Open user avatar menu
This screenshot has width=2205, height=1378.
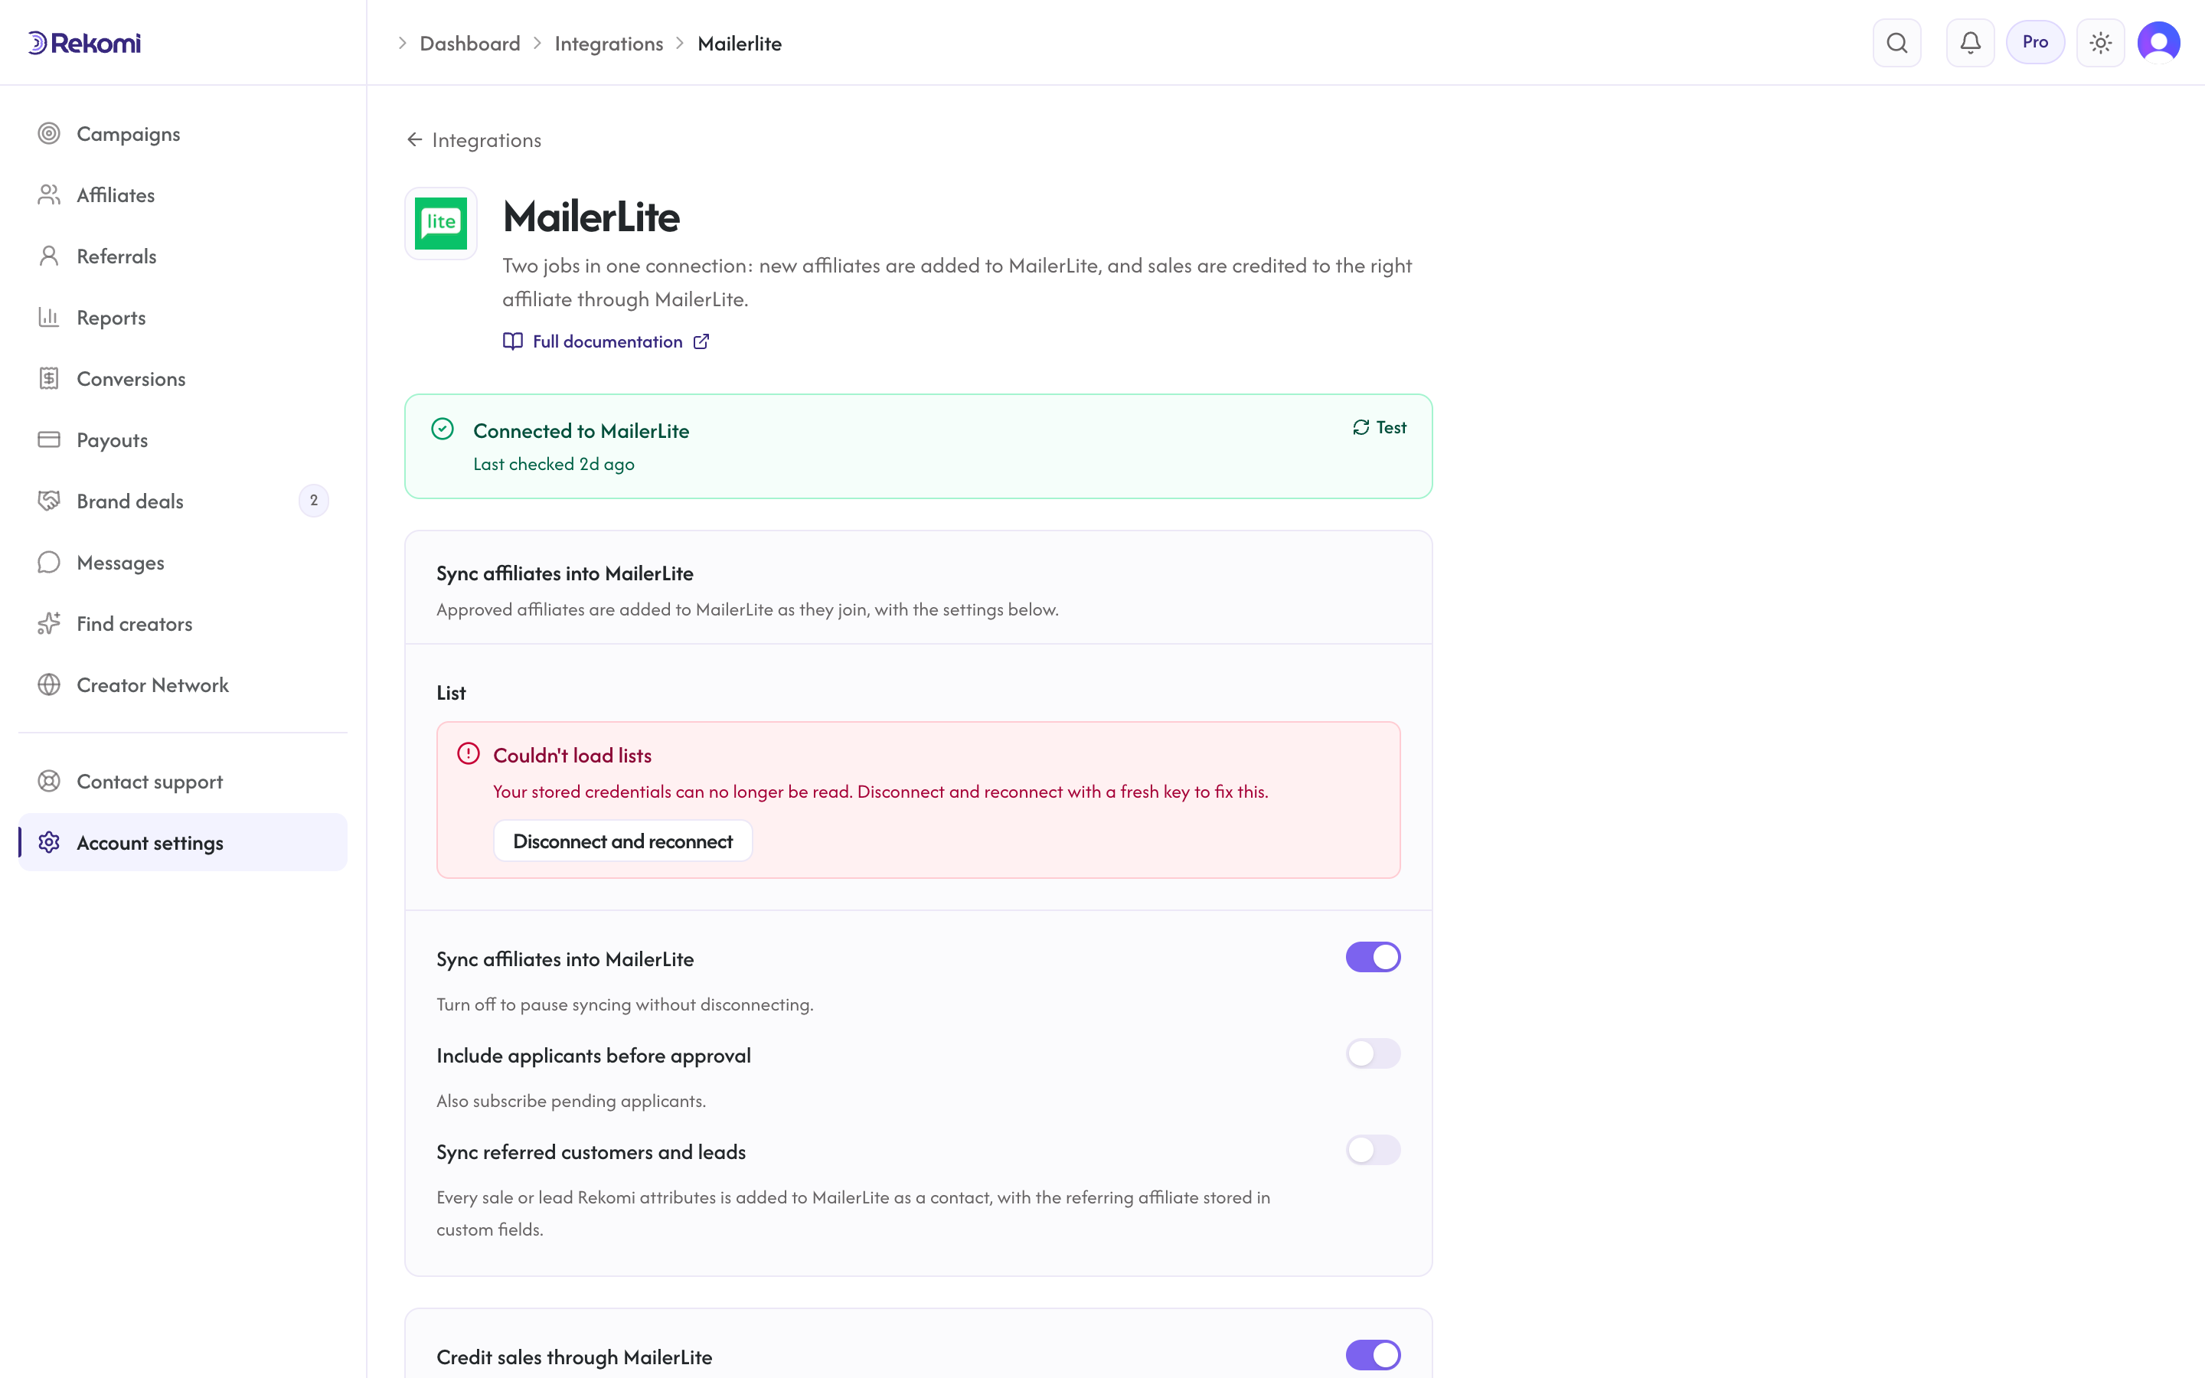click(x=2158, y=43)
